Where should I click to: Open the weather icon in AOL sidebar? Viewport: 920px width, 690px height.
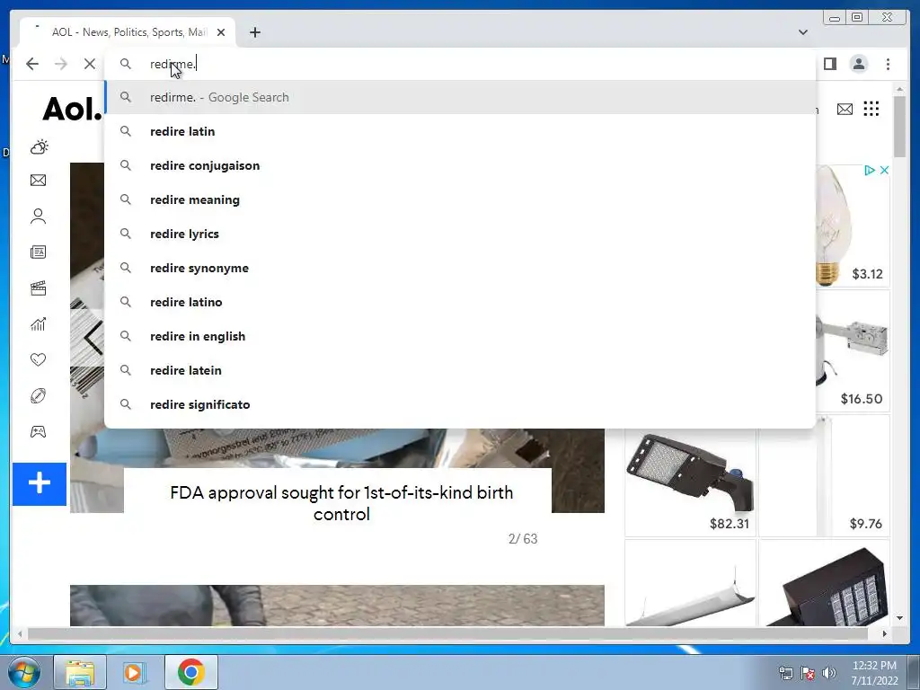coord(39,146)
